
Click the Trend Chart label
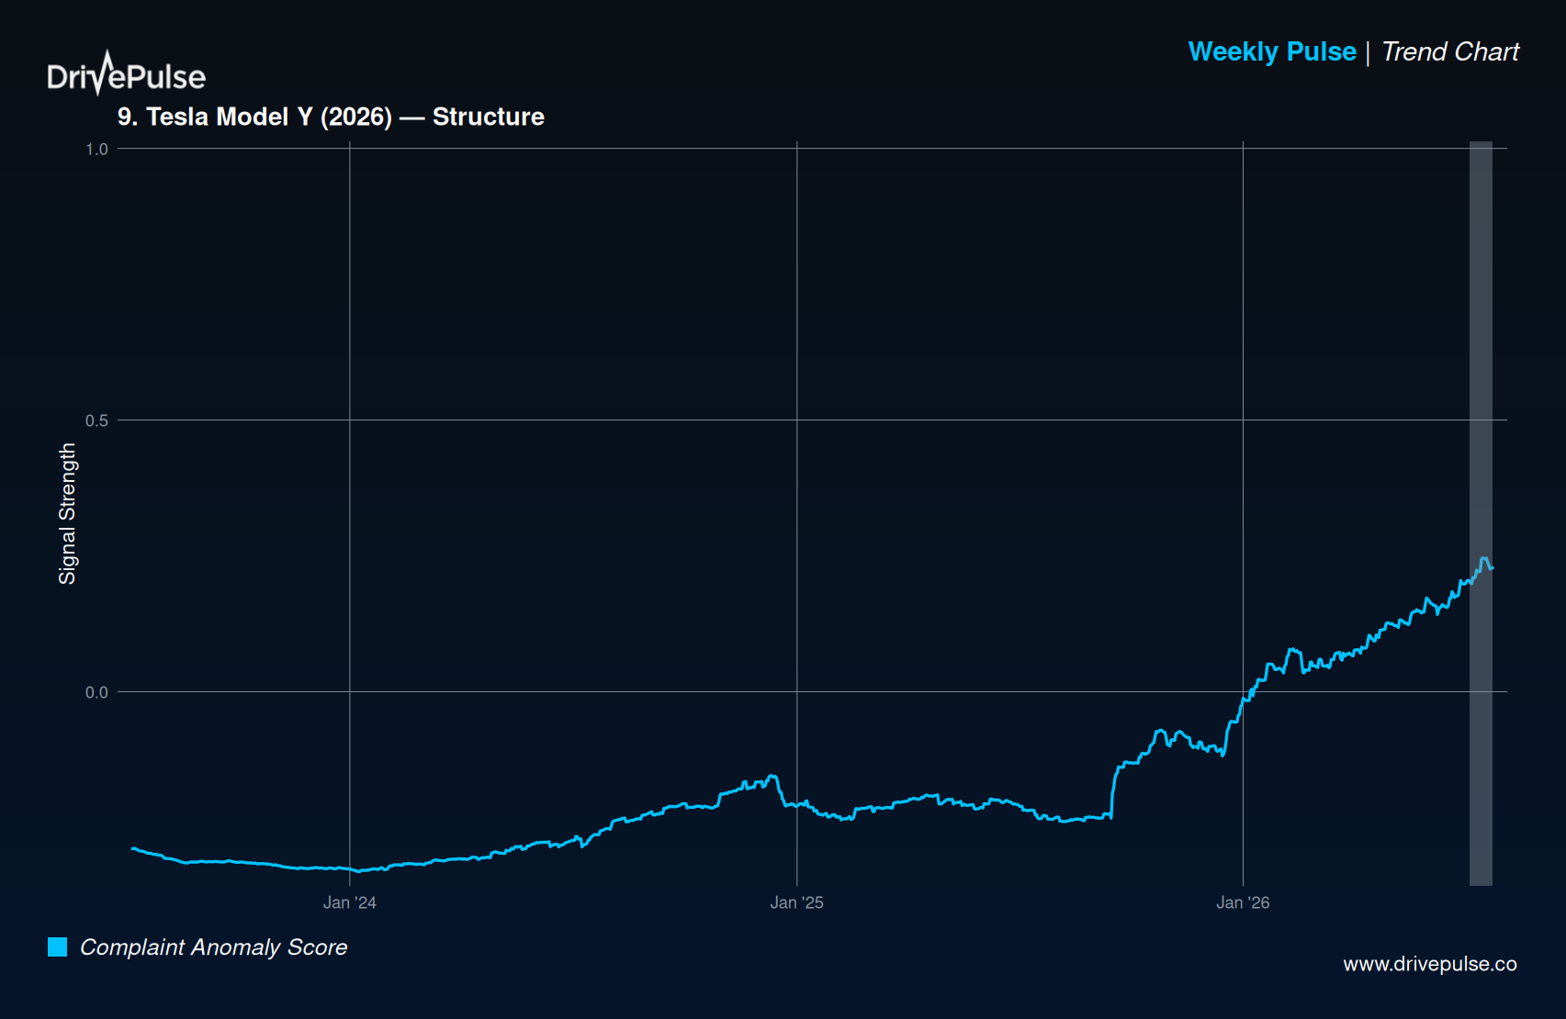(x=1450, y=51)
